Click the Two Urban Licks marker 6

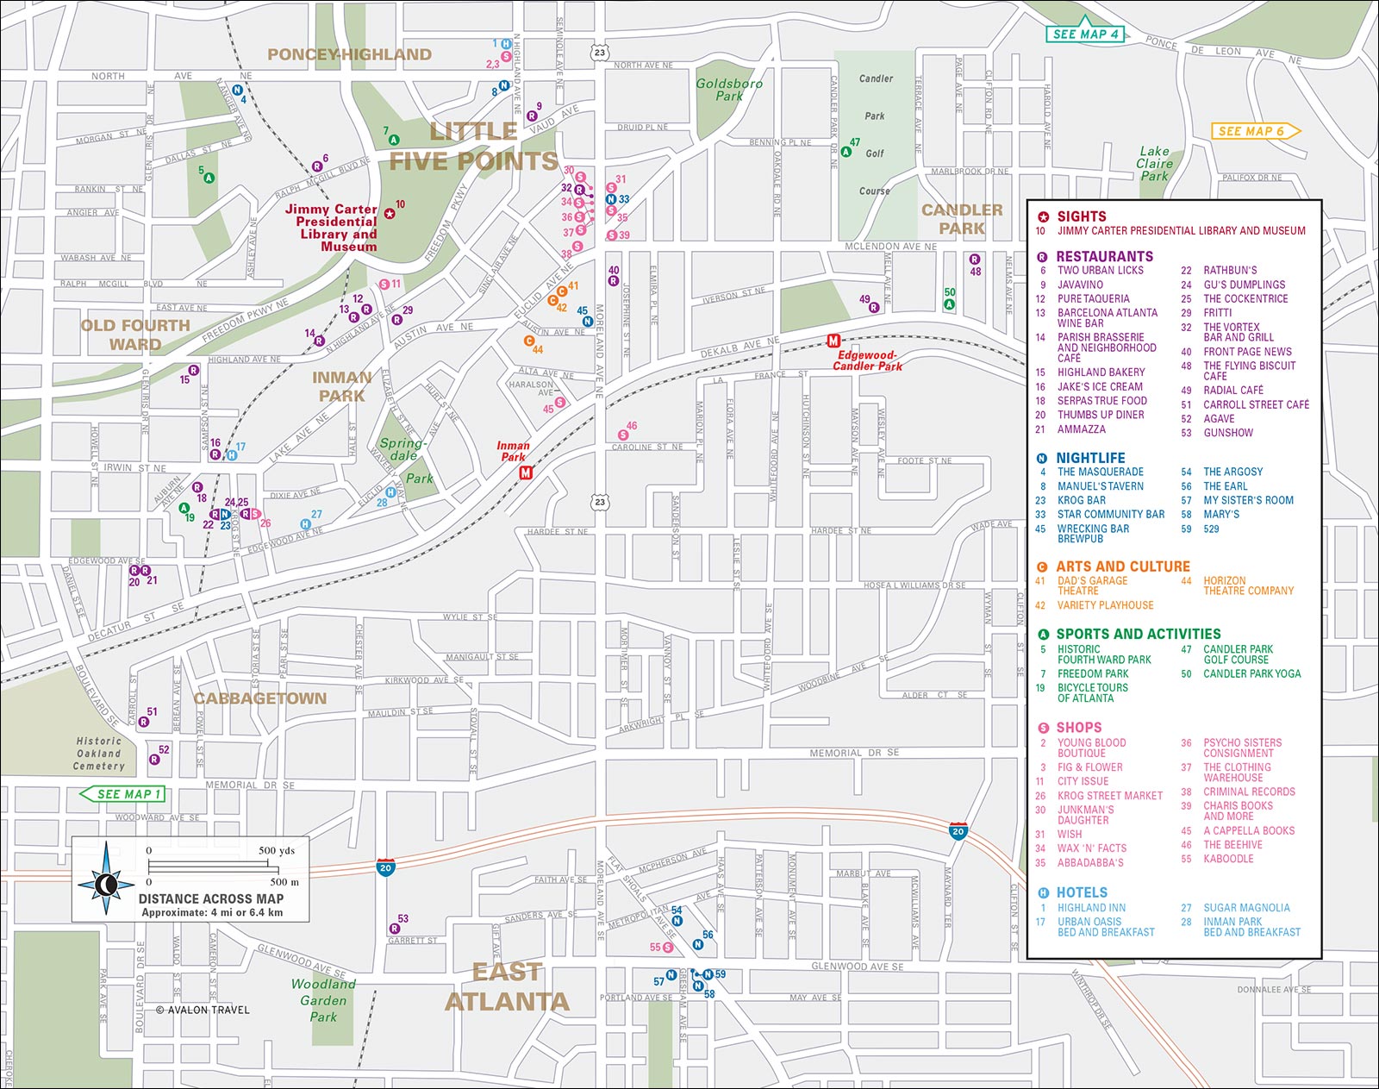point(316,167)
